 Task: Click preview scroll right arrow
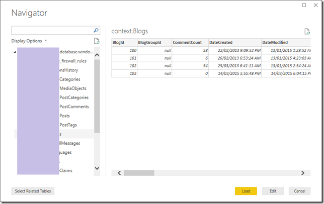pos(303,173)
